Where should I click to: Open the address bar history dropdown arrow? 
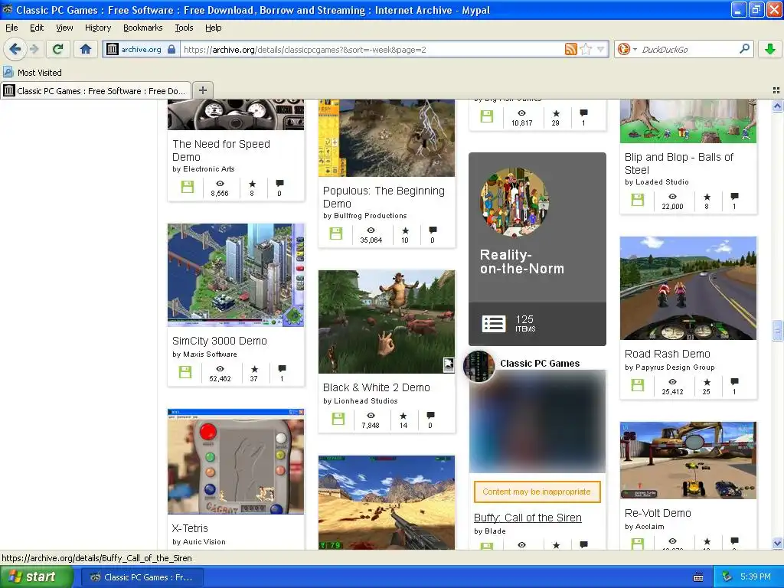600,49
